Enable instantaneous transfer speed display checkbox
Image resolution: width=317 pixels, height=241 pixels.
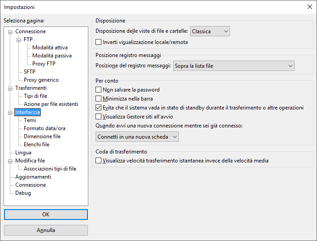(x=99, y=160)
